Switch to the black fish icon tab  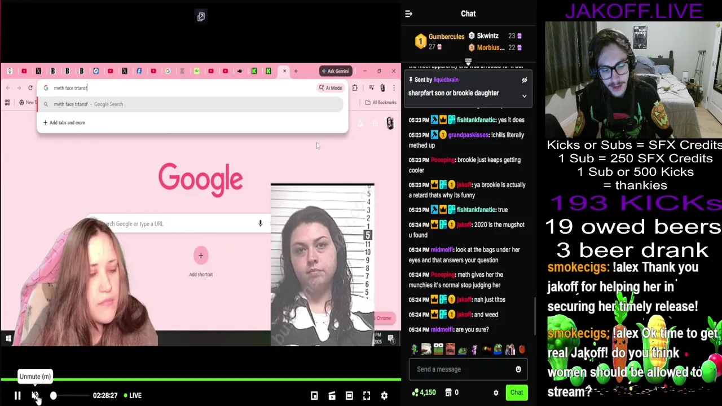(x=240, y=71)
